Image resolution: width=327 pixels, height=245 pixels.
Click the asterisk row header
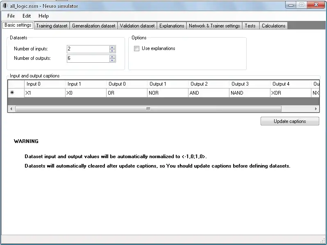click(x=16, y=93)
